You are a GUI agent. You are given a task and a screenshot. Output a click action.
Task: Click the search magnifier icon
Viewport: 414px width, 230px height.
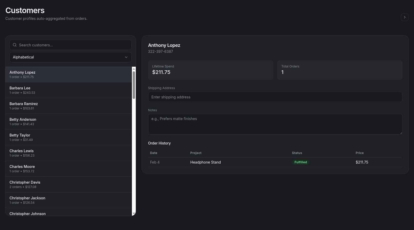click(x=15, y=45)
